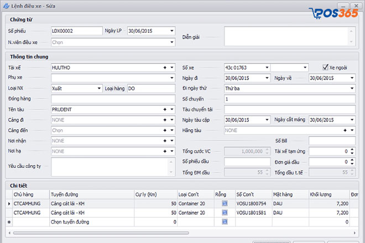Image resolution: width=365 pixels, height=243 pixels.
Task: Click the Tuyến đường column header
Action: [65, 194]
